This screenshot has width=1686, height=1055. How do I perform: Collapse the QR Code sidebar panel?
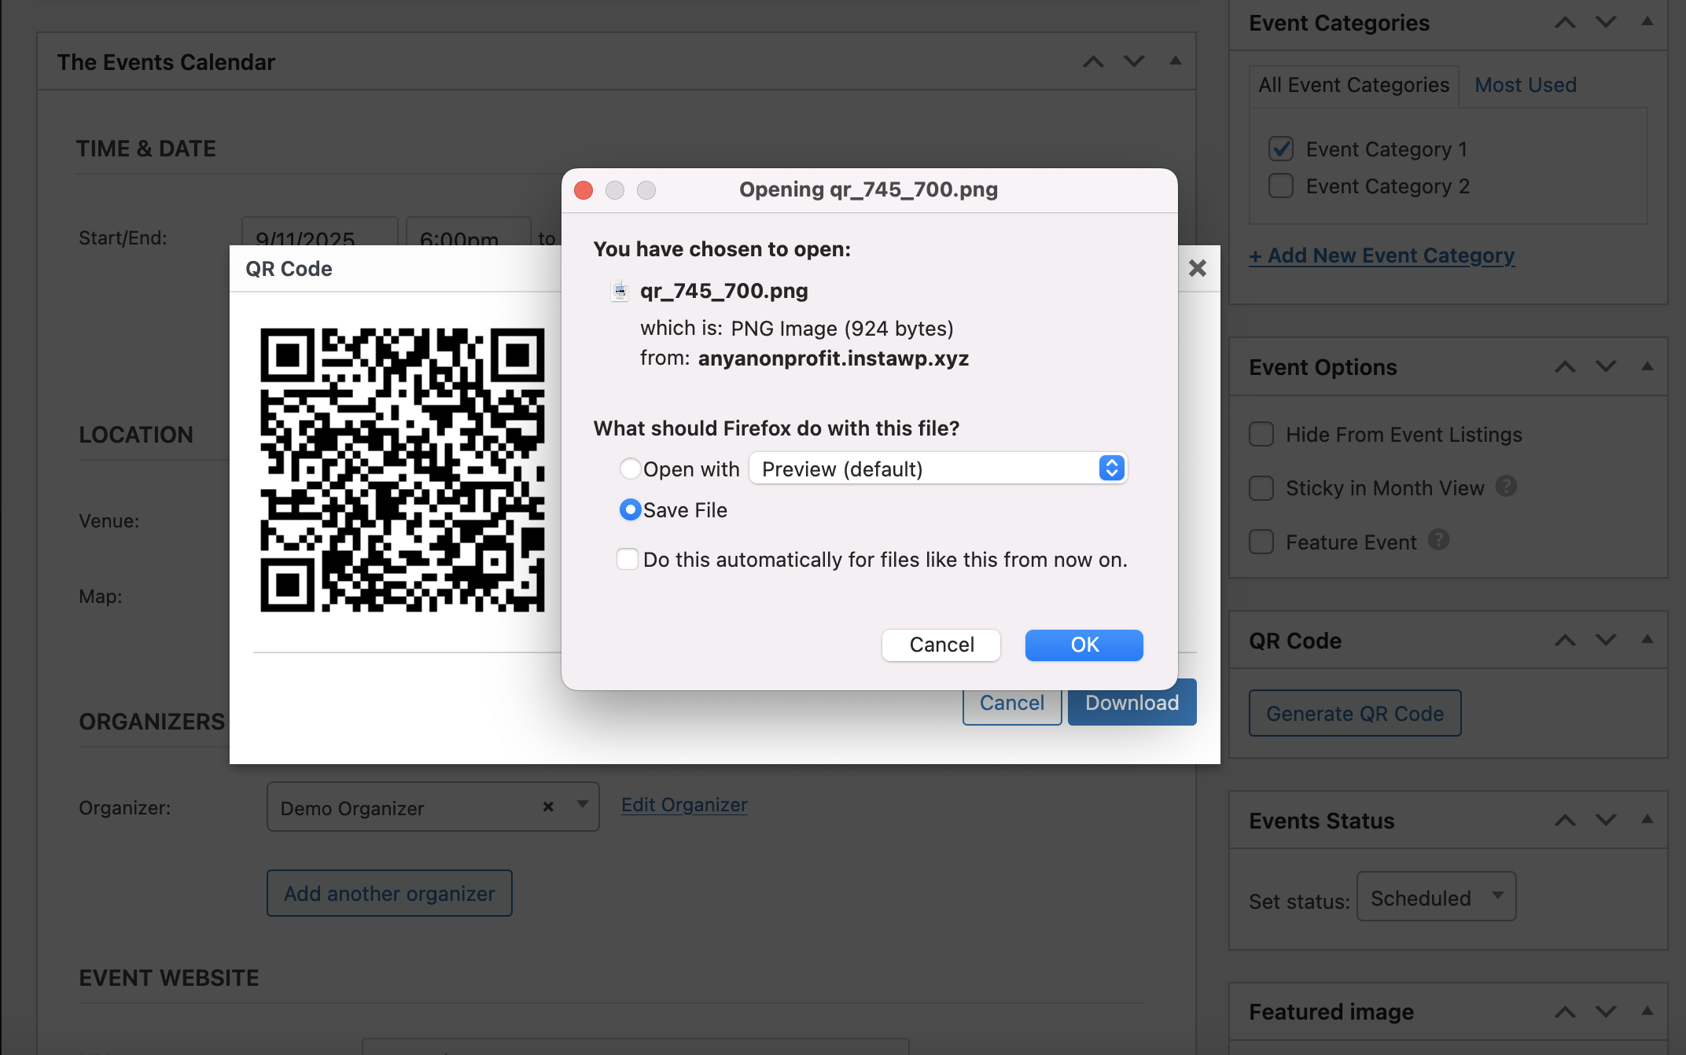pyautogui.click(x=1647, y=640)
